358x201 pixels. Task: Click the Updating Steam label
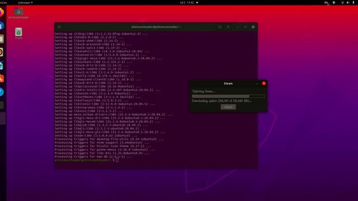(x=203, y=91)
